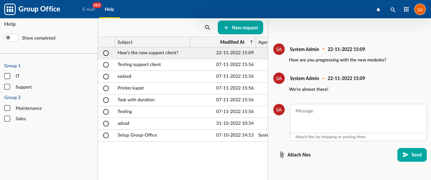Focus the Message text field
This screenshot has height=180, width=431.
[x=358, y=118]
